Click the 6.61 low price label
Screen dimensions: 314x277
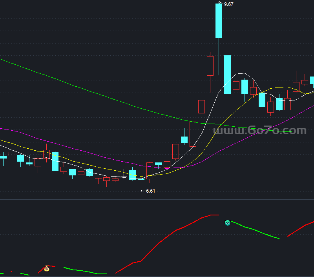pyautogui.click(x=150, y=191)
